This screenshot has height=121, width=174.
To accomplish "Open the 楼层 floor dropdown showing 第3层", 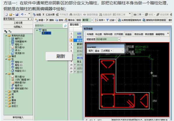I will (x=92, y=20).
